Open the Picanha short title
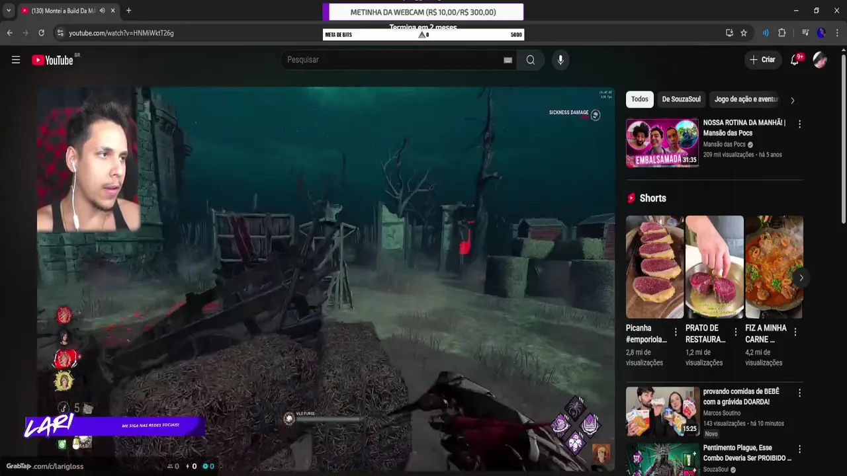The image size is (847, 476). [x=646, y=333]
